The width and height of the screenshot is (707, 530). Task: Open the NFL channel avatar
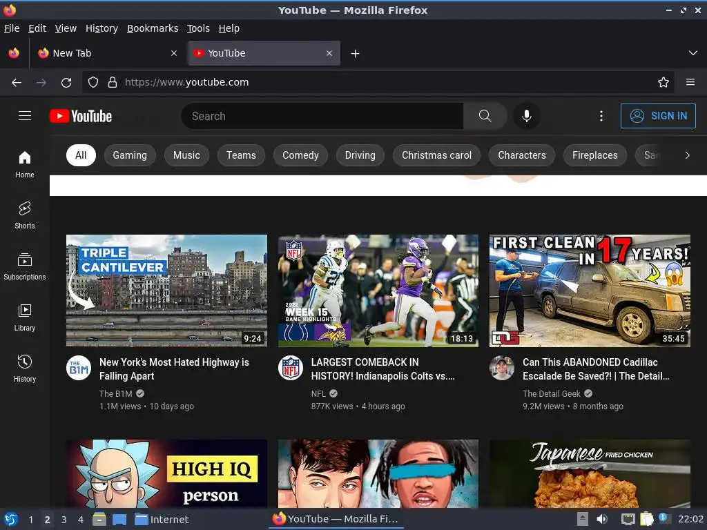291,368
